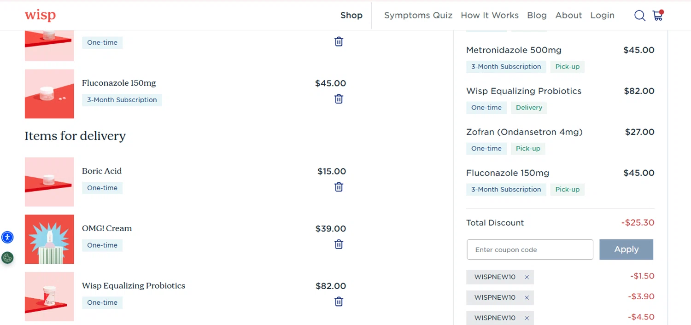The width and height of the screenshot is (691, 325).
Task: Open the accessibility widget icon
Action: tap(7, 238)
